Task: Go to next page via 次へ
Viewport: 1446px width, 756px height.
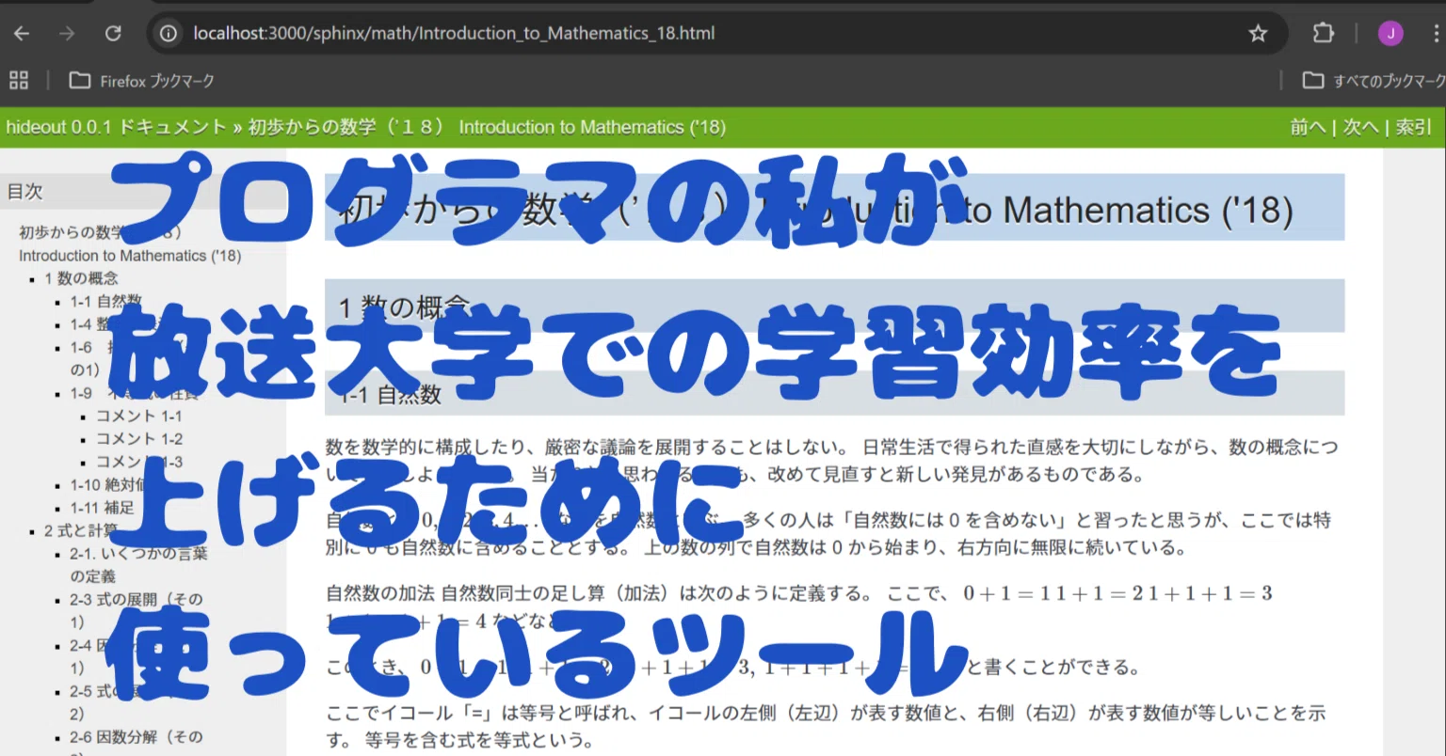Action: click(x=1360, y=127)
